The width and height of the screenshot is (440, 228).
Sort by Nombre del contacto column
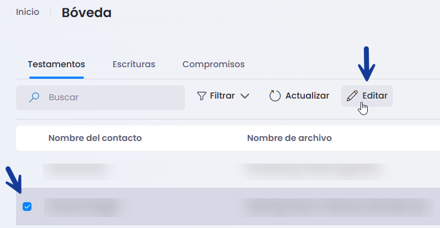pyautogui.click(x=95, y=138)
